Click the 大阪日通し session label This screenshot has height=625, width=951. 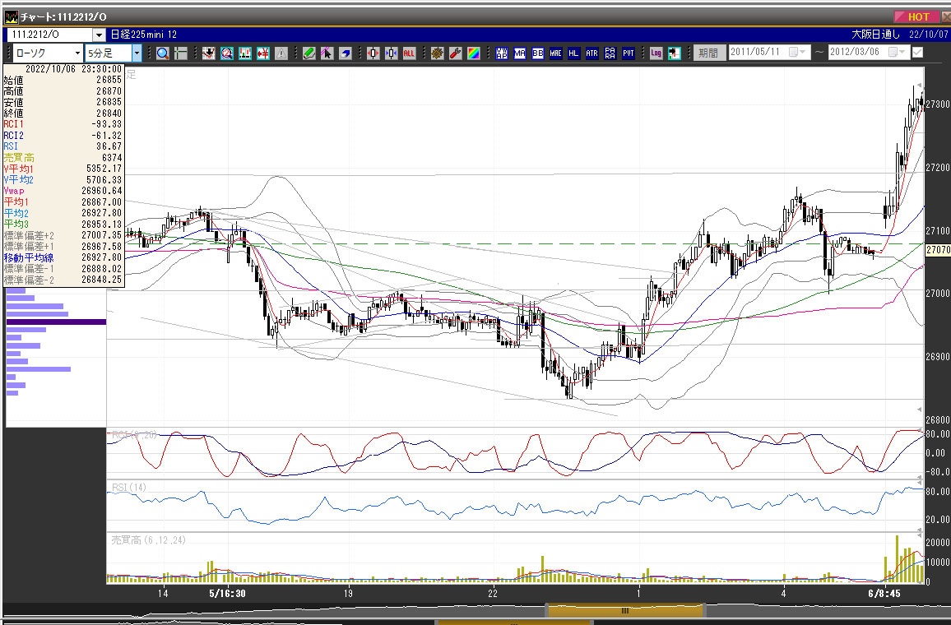876,35
